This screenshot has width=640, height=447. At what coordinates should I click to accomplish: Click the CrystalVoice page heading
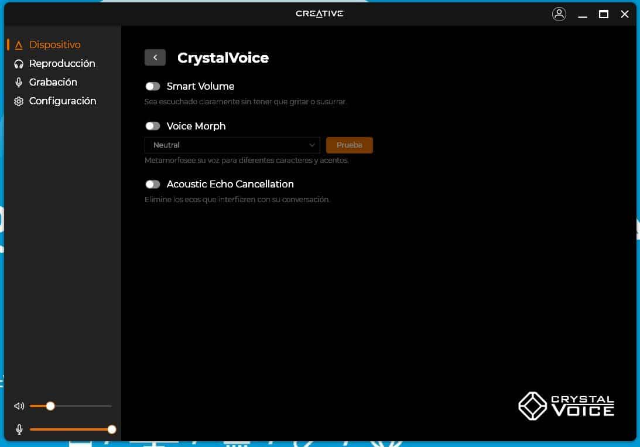coord(223,57)
